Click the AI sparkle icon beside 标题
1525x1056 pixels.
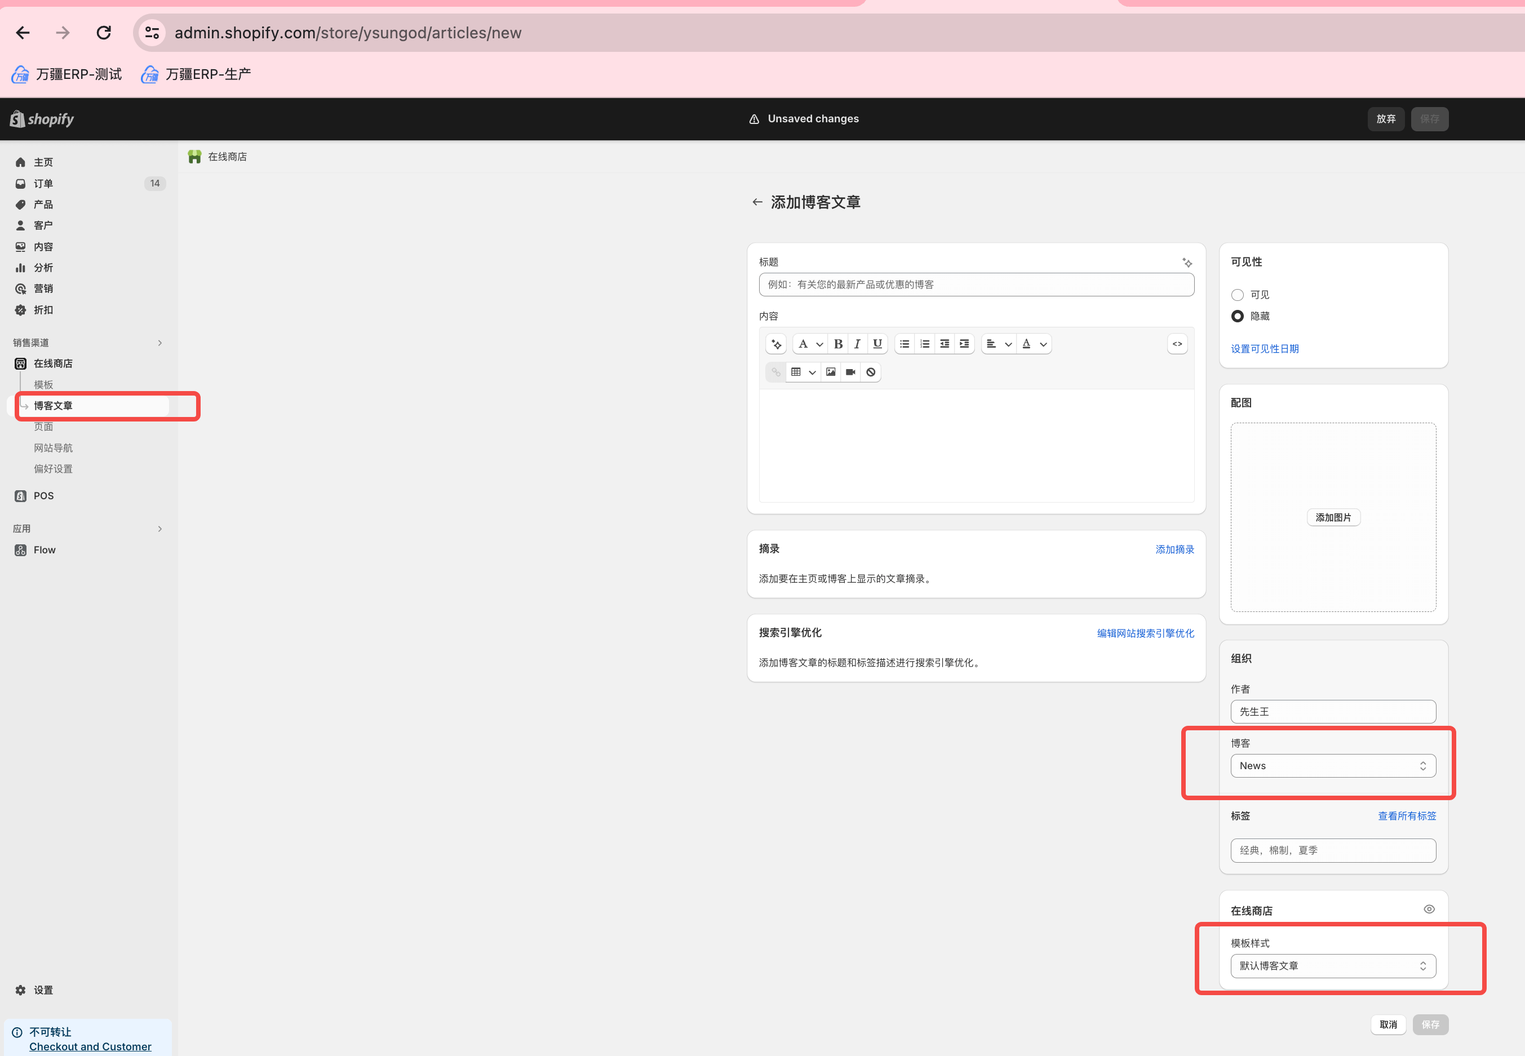click(x=1187, y=263)
